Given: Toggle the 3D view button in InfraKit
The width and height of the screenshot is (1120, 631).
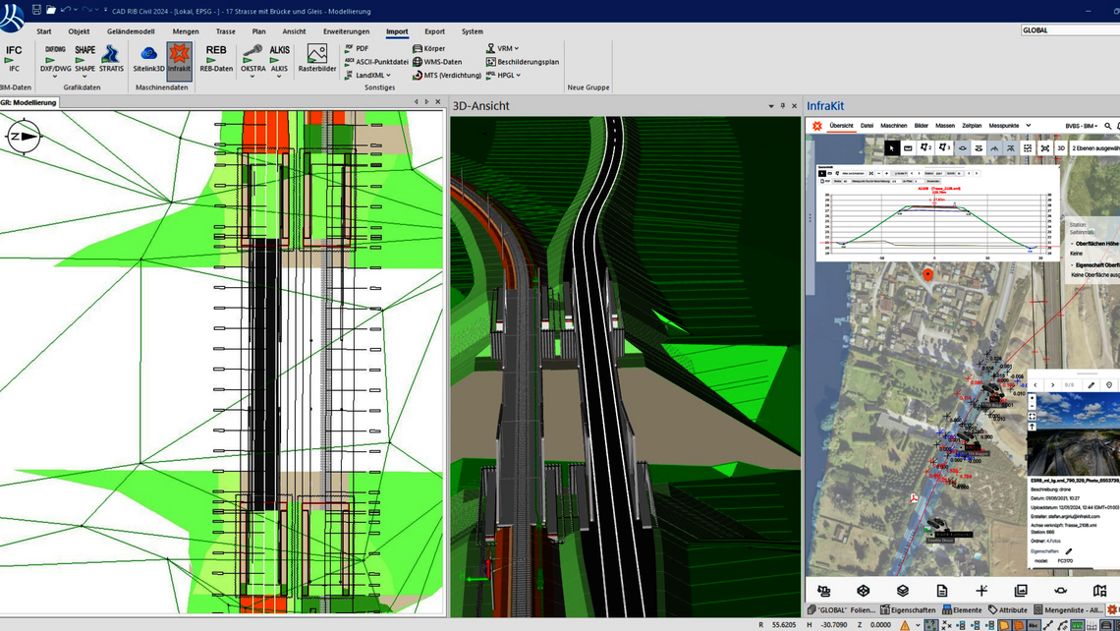Looking at the screenshot, I should tap(1061, 148).
